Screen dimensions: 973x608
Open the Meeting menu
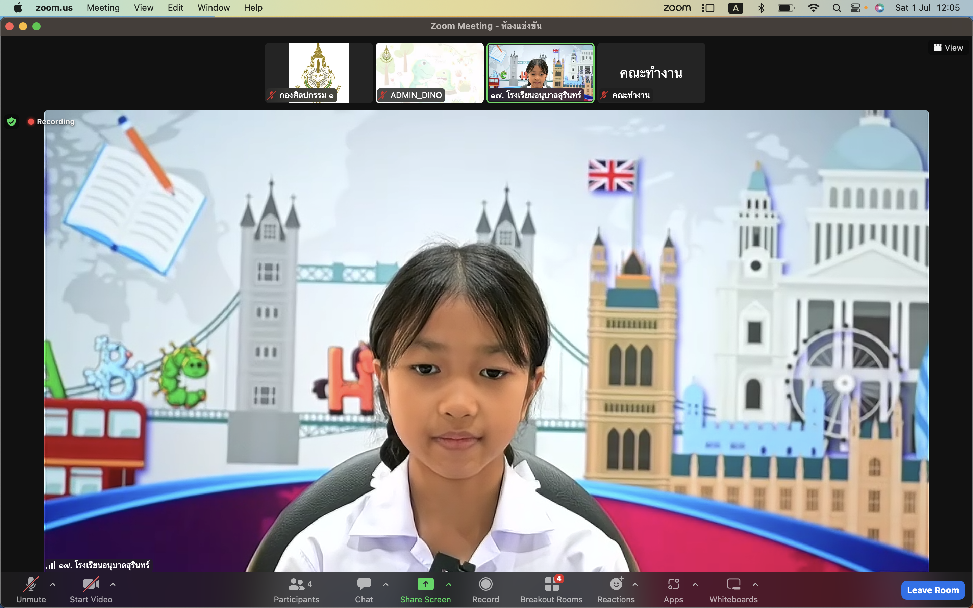[103, 8]
